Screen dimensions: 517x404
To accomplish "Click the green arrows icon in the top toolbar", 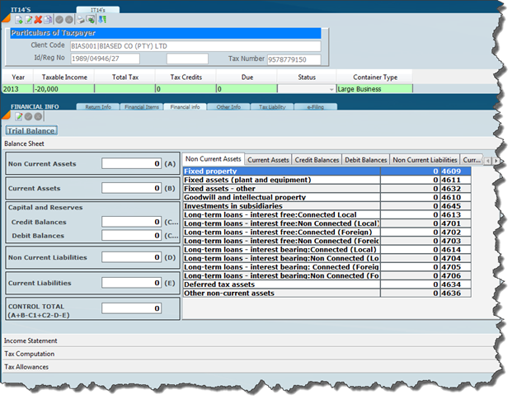I will pyautogui.click(x=101, y=18).
